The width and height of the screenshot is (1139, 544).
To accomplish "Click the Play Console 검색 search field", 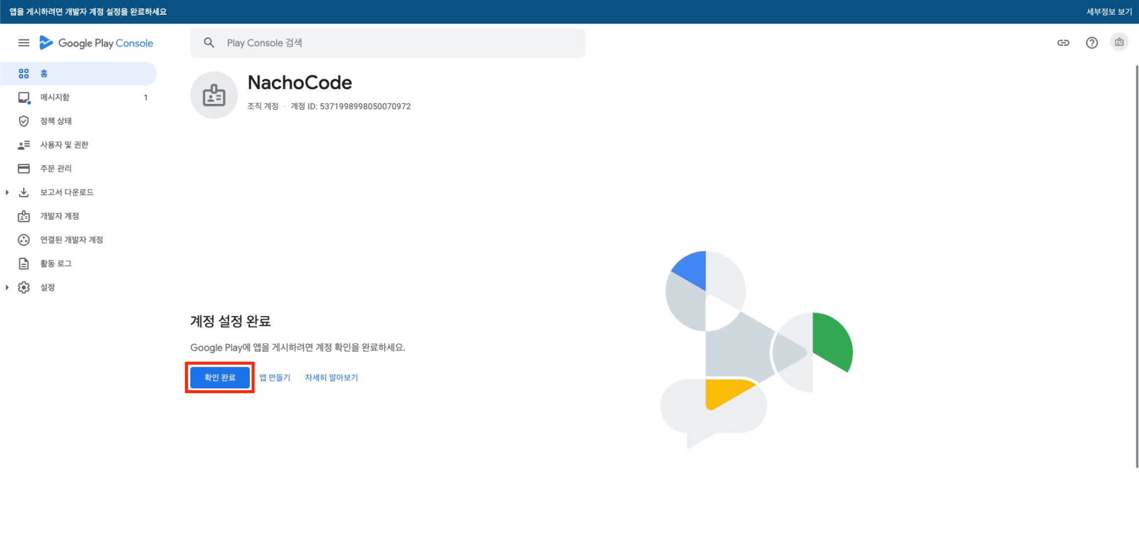I will [x=387, y=43].
